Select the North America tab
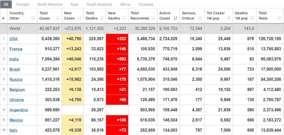This screenshot has width=284, height=135. (x=50, y=4)
